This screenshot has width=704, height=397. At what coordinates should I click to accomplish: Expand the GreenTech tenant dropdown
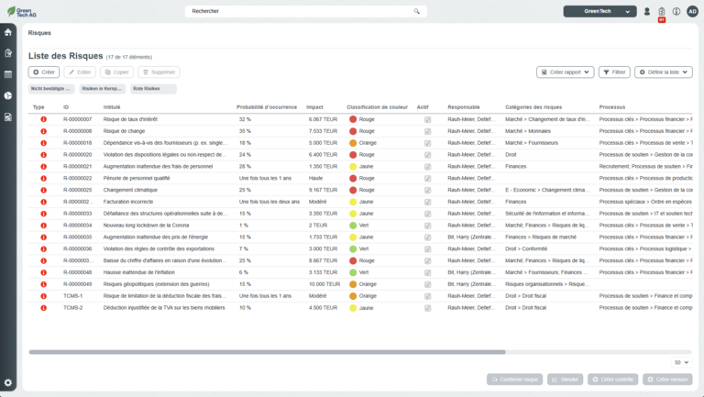tap(599, 12)
